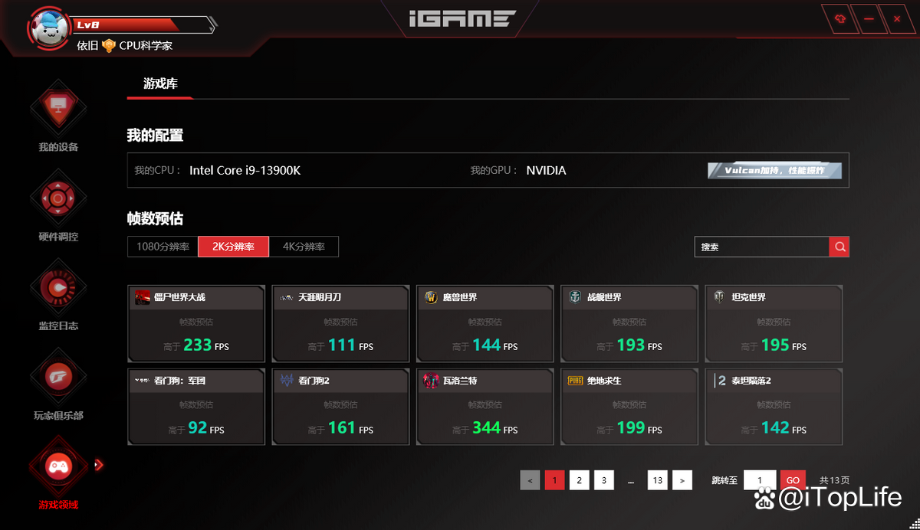
Task: Select the 2K分辨率 resolution option
Action: pos(234,247)
